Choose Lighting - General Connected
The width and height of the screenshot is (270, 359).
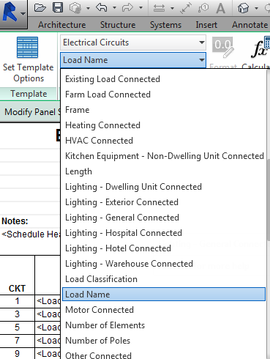tap(164, 218)
